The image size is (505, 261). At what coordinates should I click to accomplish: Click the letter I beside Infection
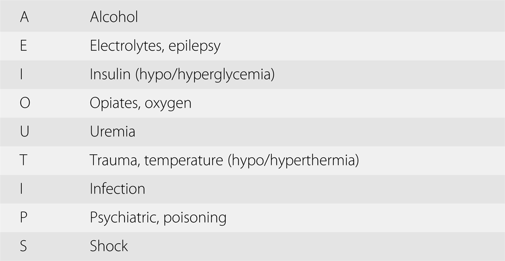point(22,189)
